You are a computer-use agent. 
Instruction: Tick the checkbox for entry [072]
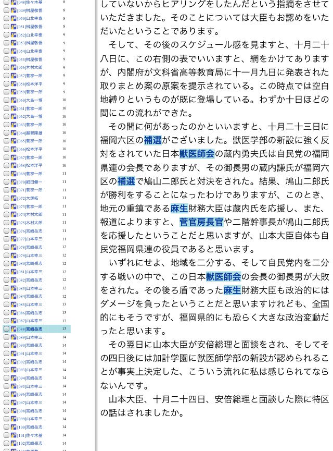tap(6, 198)
